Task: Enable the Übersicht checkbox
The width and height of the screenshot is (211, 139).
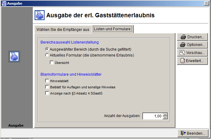Action: (x=52, y=63)
